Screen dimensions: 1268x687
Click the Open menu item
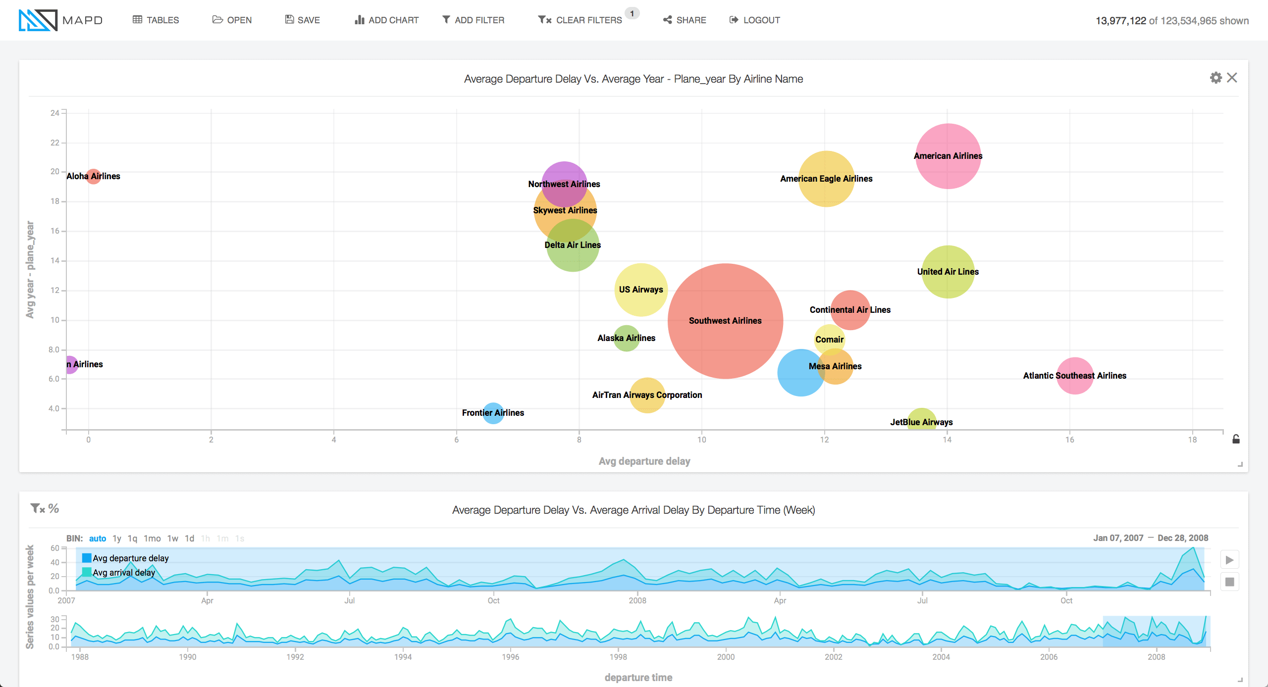[232, 20]
